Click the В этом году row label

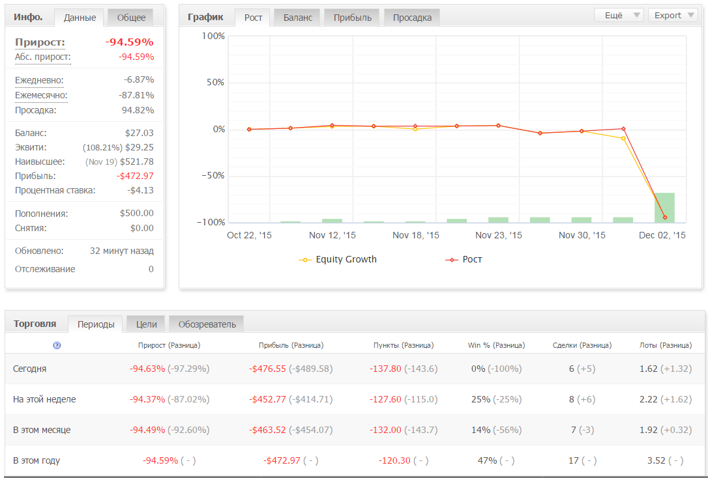pyautogui.click(x=36, y=461)
